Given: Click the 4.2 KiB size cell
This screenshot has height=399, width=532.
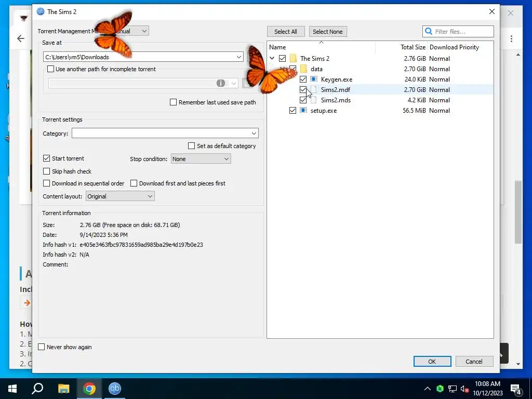Looking at the screenshot, I should (417, 100).
